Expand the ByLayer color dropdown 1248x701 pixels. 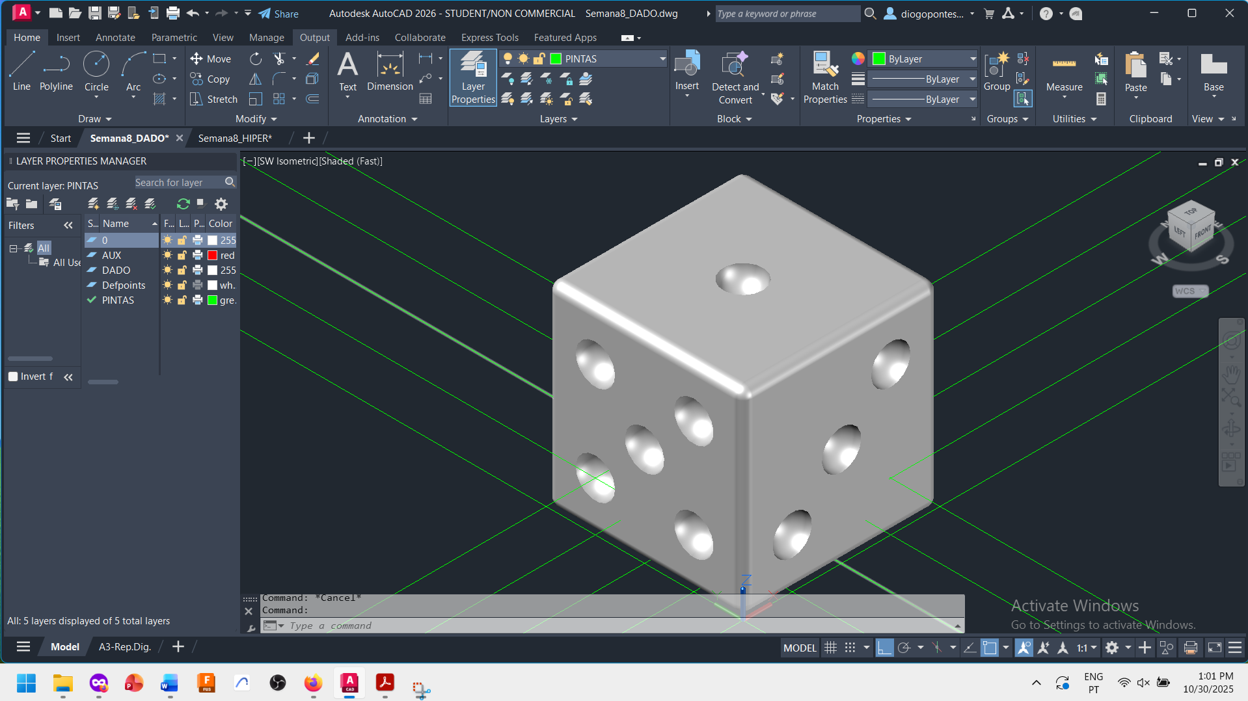973,59
